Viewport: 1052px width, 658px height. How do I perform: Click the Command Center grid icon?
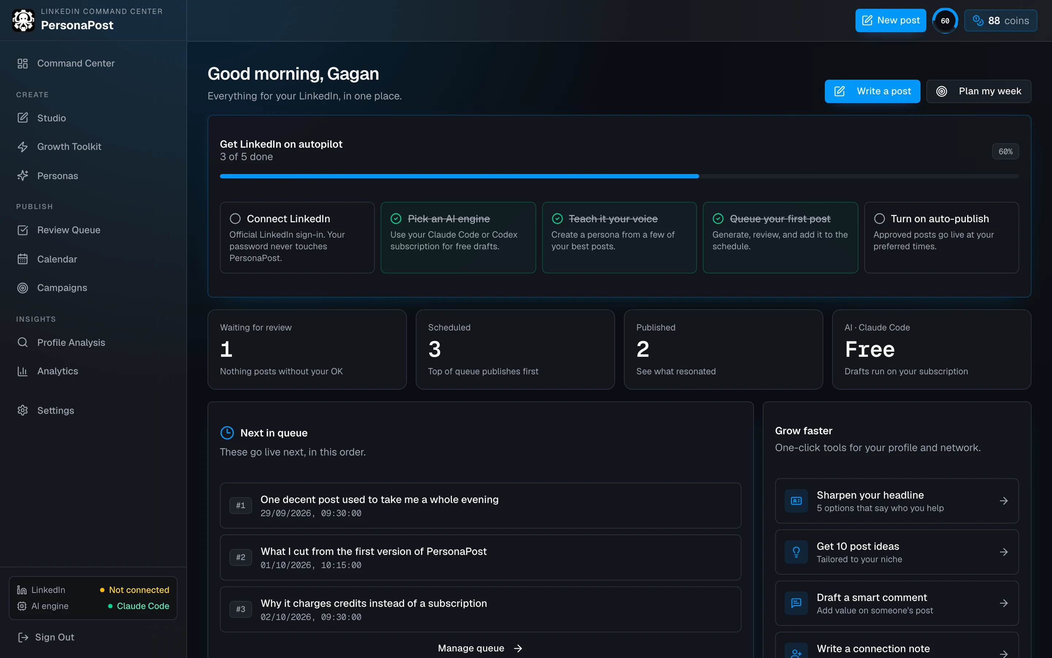(x=23, y=64)
